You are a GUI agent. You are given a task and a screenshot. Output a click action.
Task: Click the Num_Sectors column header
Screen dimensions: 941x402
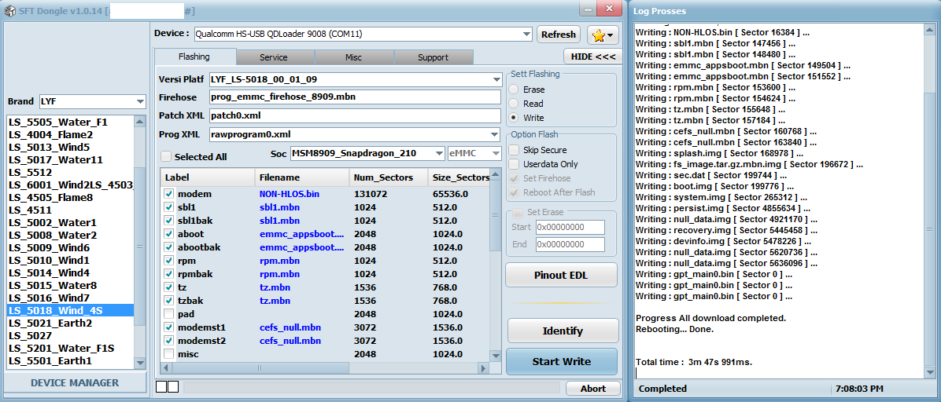[389, 178]
